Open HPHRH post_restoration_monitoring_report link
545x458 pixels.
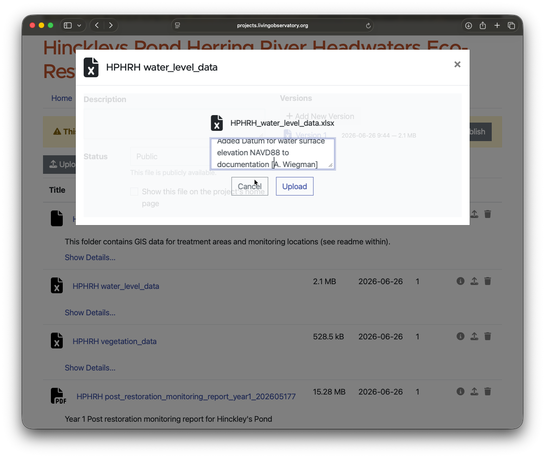(186, 397)
